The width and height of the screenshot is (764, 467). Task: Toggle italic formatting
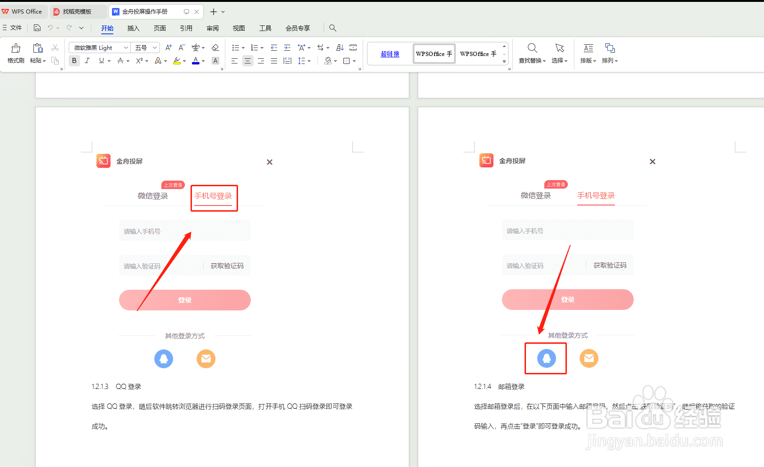(x=87, y=60)
